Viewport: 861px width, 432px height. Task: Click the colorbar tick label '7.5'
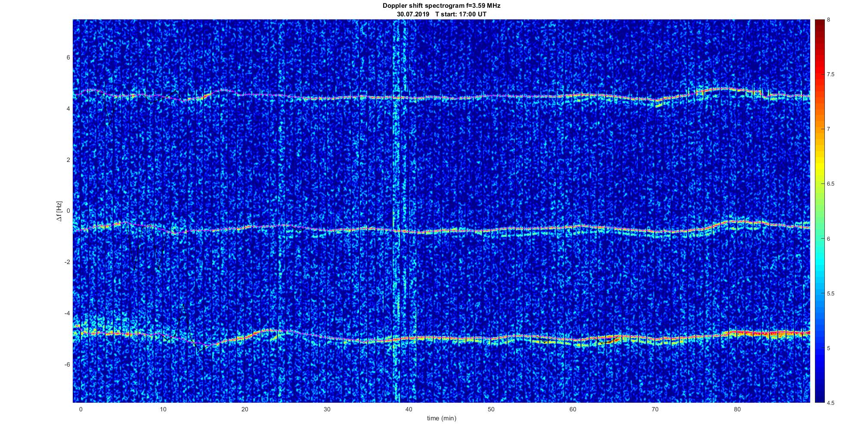click(x=830, y=75)
